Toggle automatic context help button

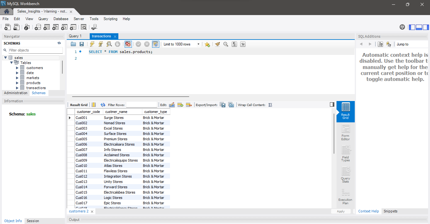tap(389, 44)
